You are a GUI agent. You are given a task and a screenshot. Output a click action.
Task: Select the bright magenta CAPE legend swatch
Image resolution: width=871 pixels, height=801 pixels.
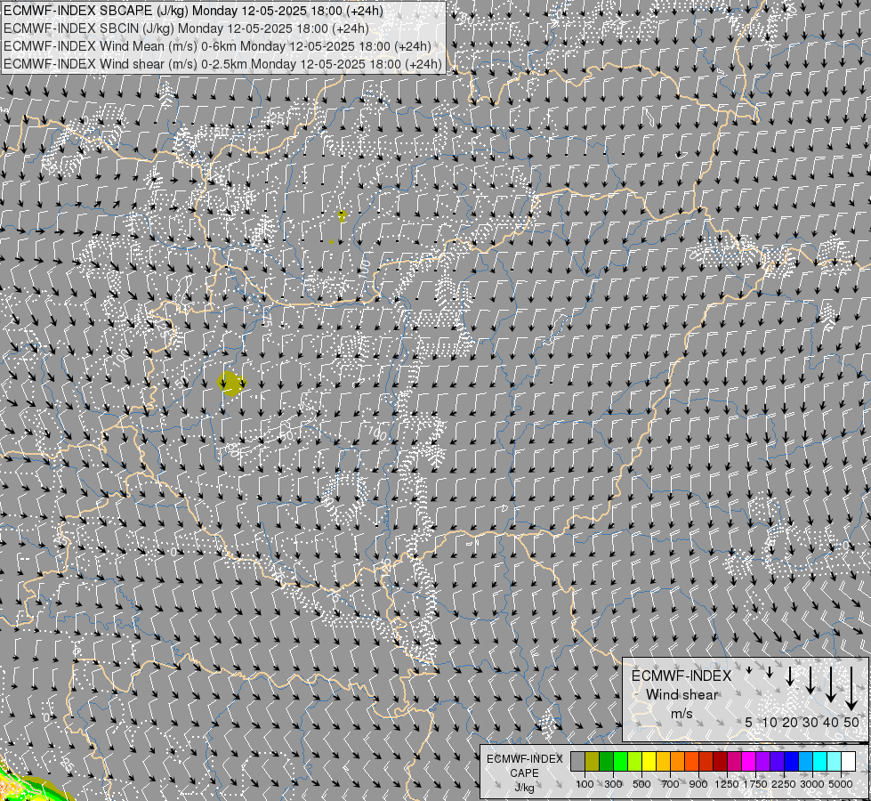click(x=749, y=762)
